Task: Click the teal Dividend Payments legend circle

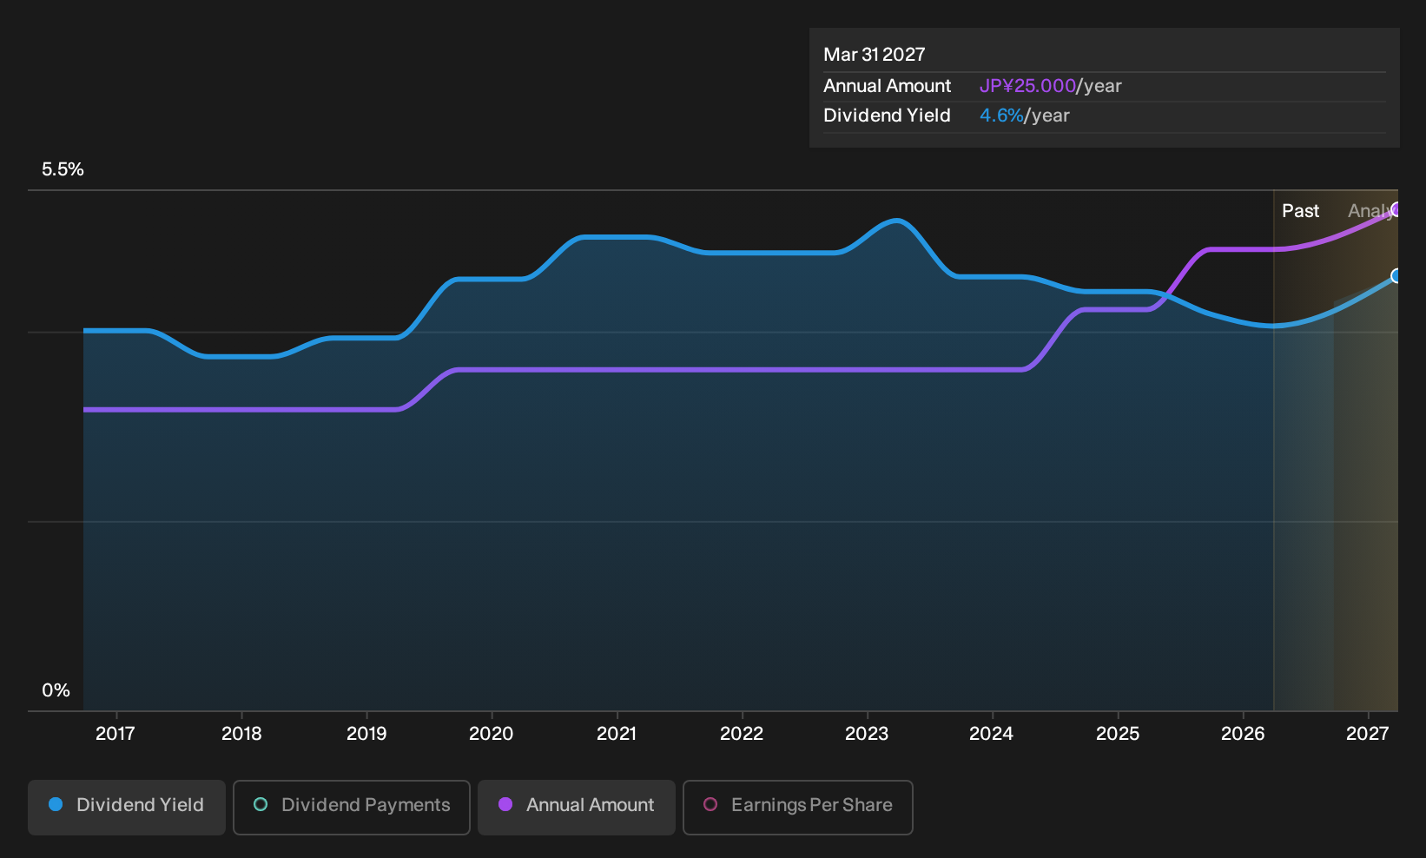Action: tap(261, 805)
